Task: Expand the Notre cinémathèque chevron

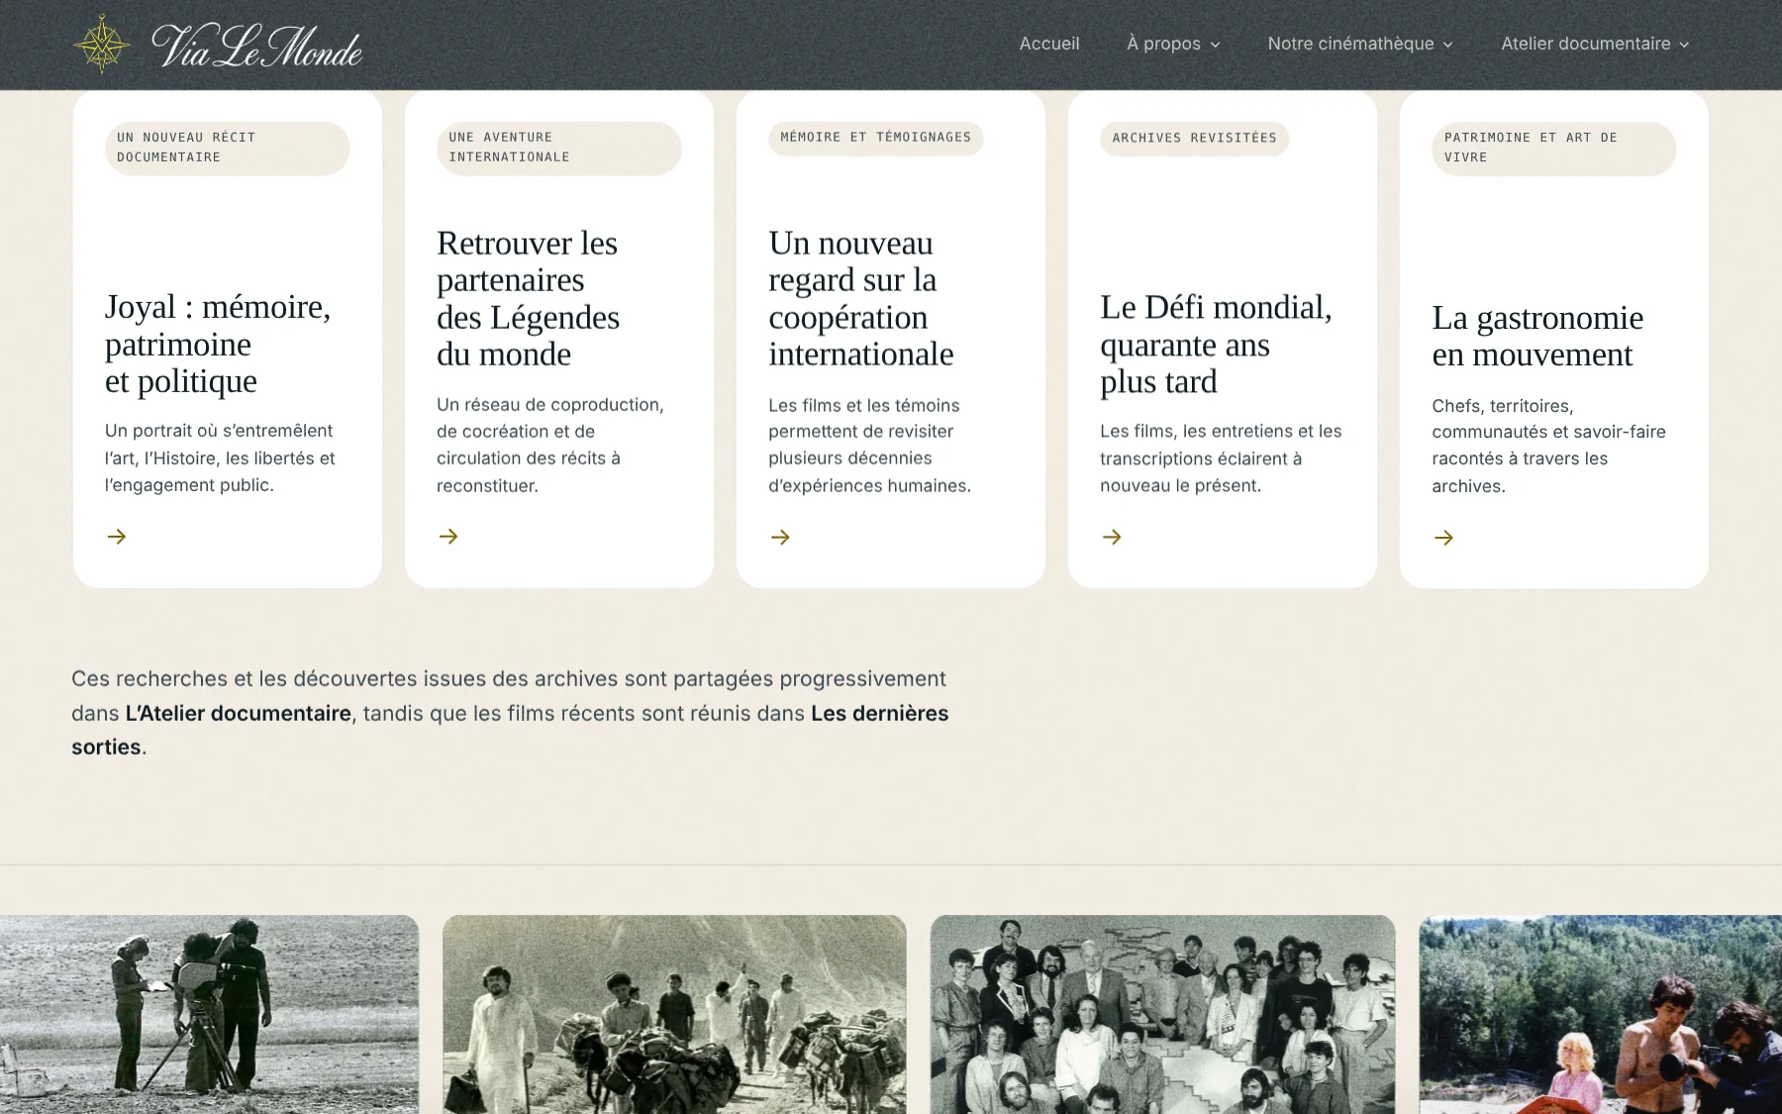Action: [x=1447, y=45]
